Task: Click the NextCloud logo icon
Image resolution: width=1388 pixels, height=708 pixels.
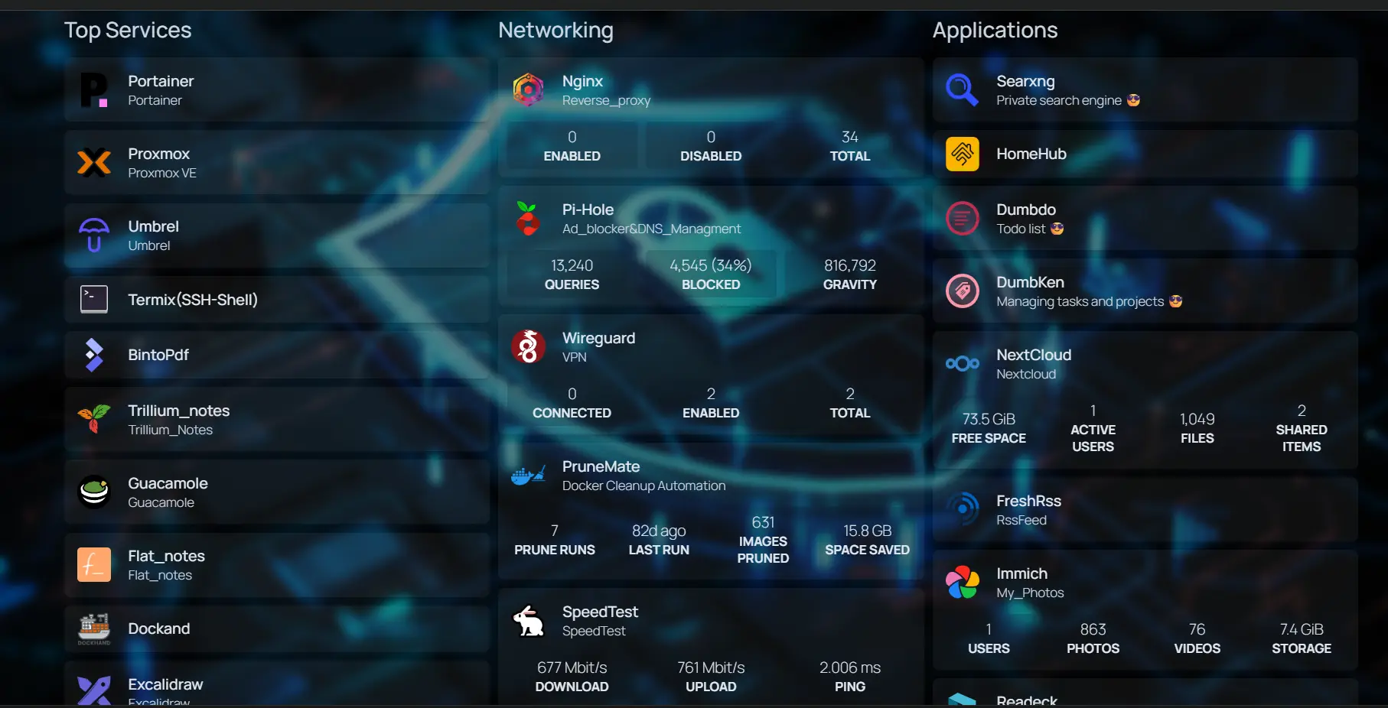Action: click(x=963, y=364)
